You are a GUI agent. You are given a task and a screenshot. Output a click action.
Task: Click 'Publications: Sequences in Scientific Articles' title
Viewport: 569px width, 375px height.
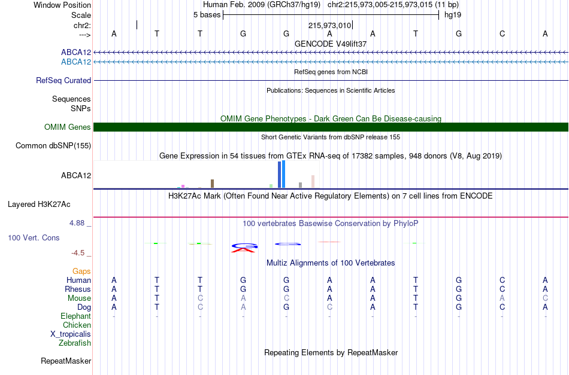(331, 90)
